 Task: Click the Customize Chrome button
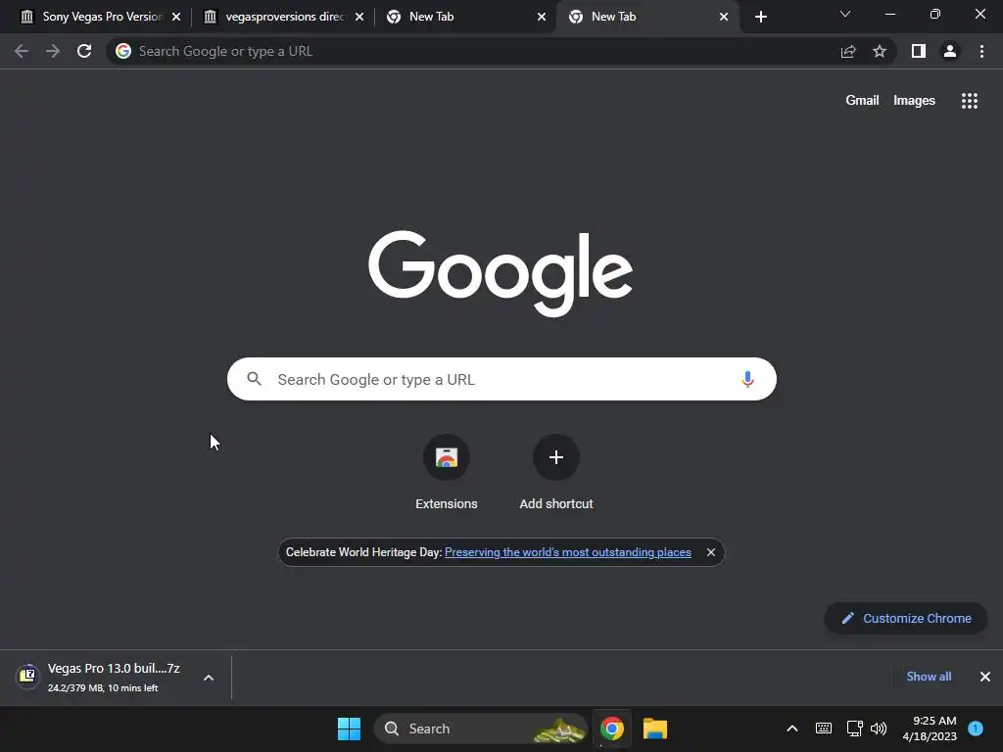(906, 619)
